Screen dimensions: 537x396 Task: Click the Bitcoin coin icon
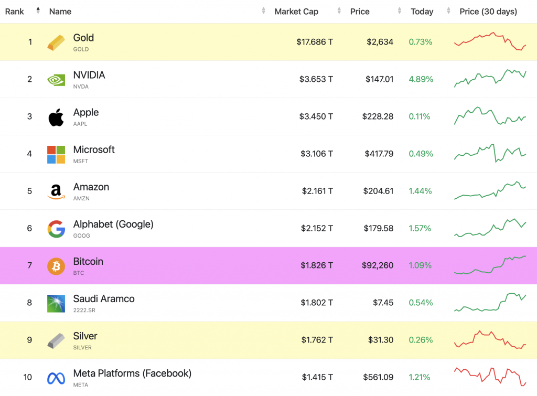[56, 265]
